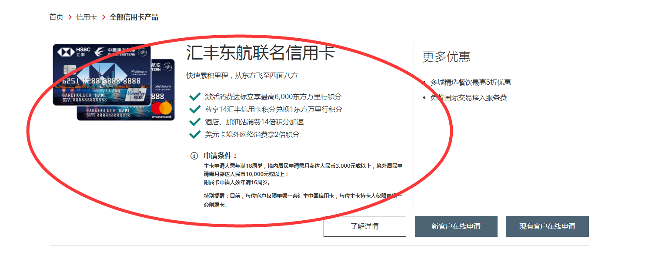
Task: Click the 汇丰东航联名信用卡 heading
Action: [261, 53]
